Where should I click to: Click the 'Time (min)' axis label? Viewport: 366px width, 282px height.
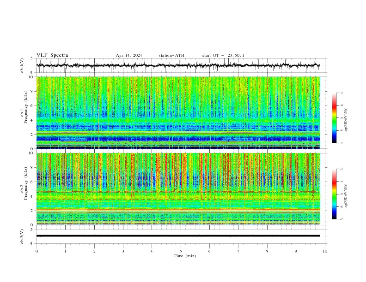coord(185,256)
